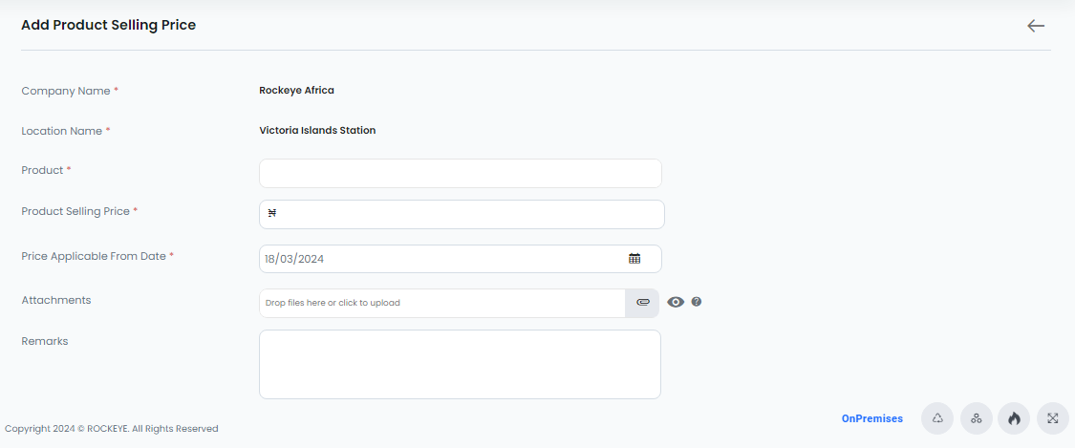Click the Naira currency symbol in price field
Image resolution: width=1075 pixels, height=448 pixels.
(x=271, y=214)
